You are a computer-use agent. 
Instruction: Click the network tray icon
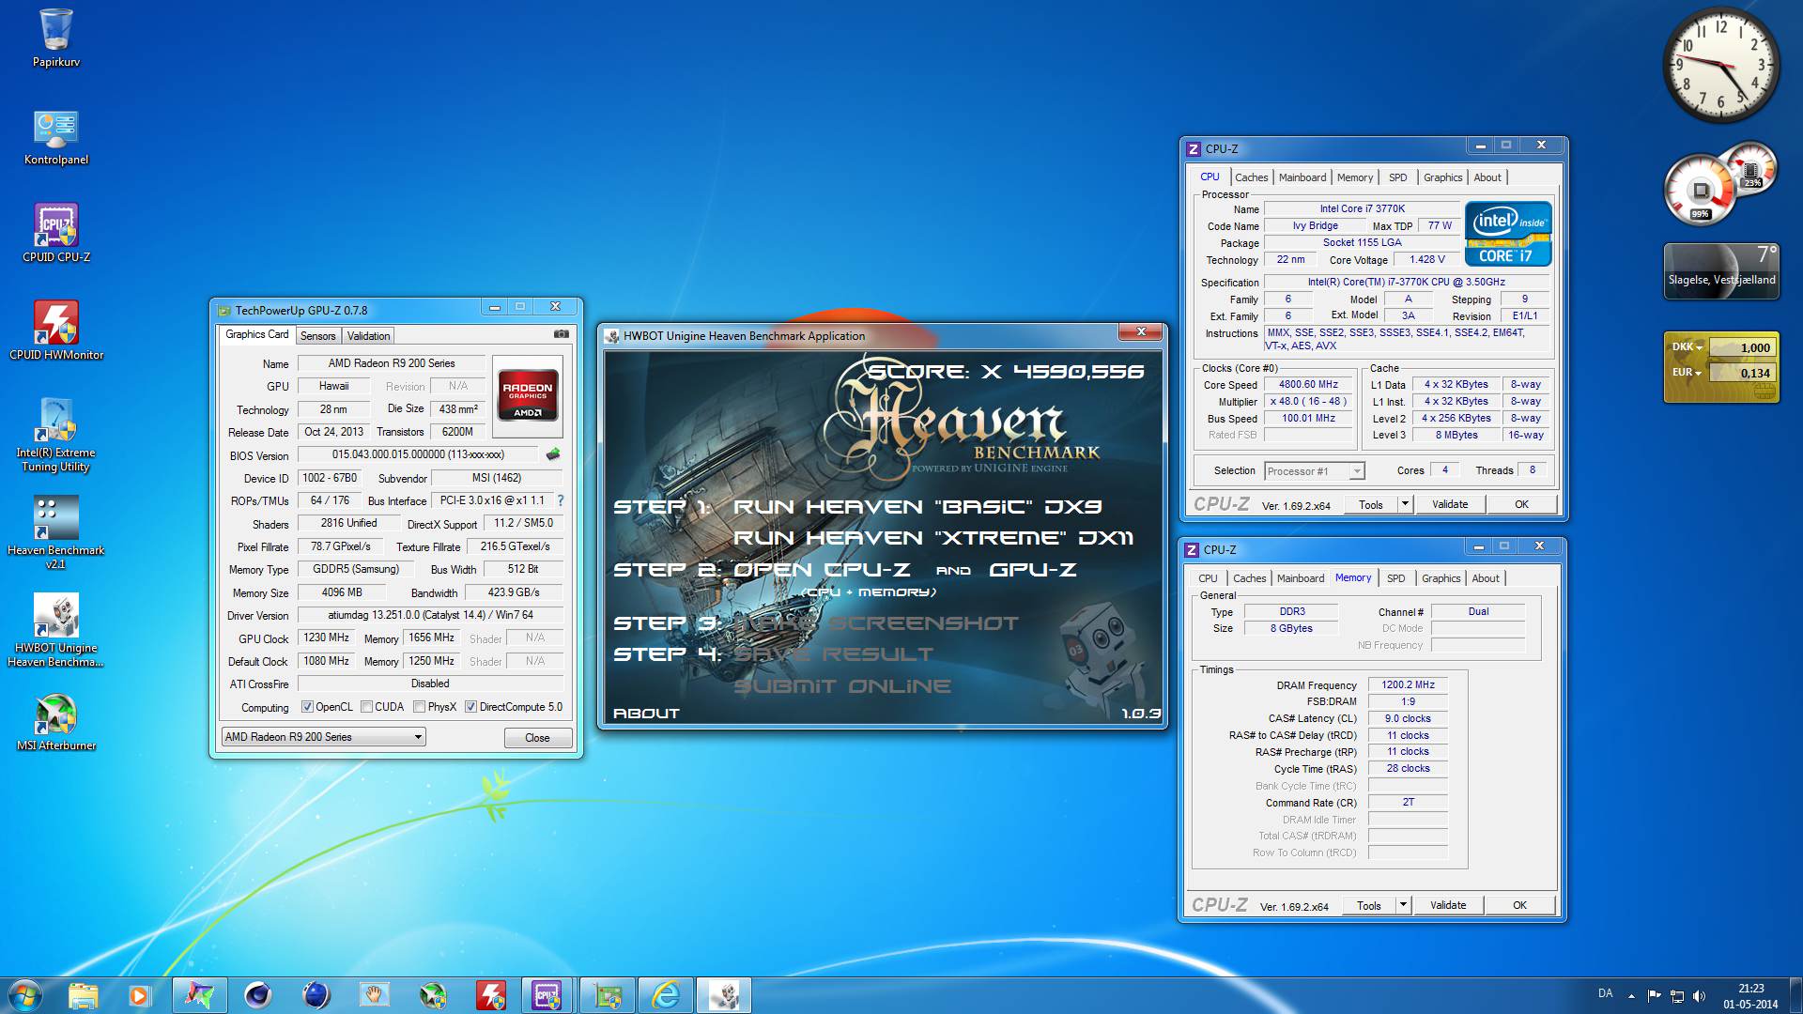[1676, 995]
